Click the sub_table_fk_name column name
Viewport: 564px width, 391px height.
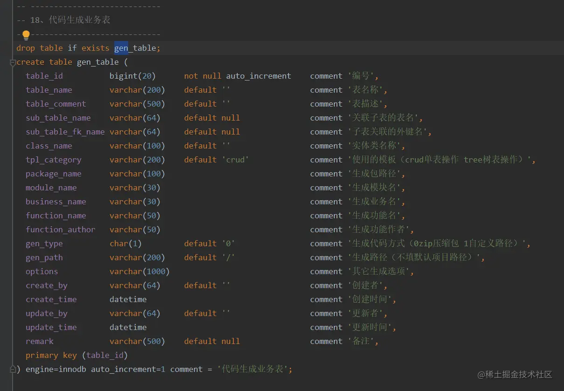coord(65,132)
